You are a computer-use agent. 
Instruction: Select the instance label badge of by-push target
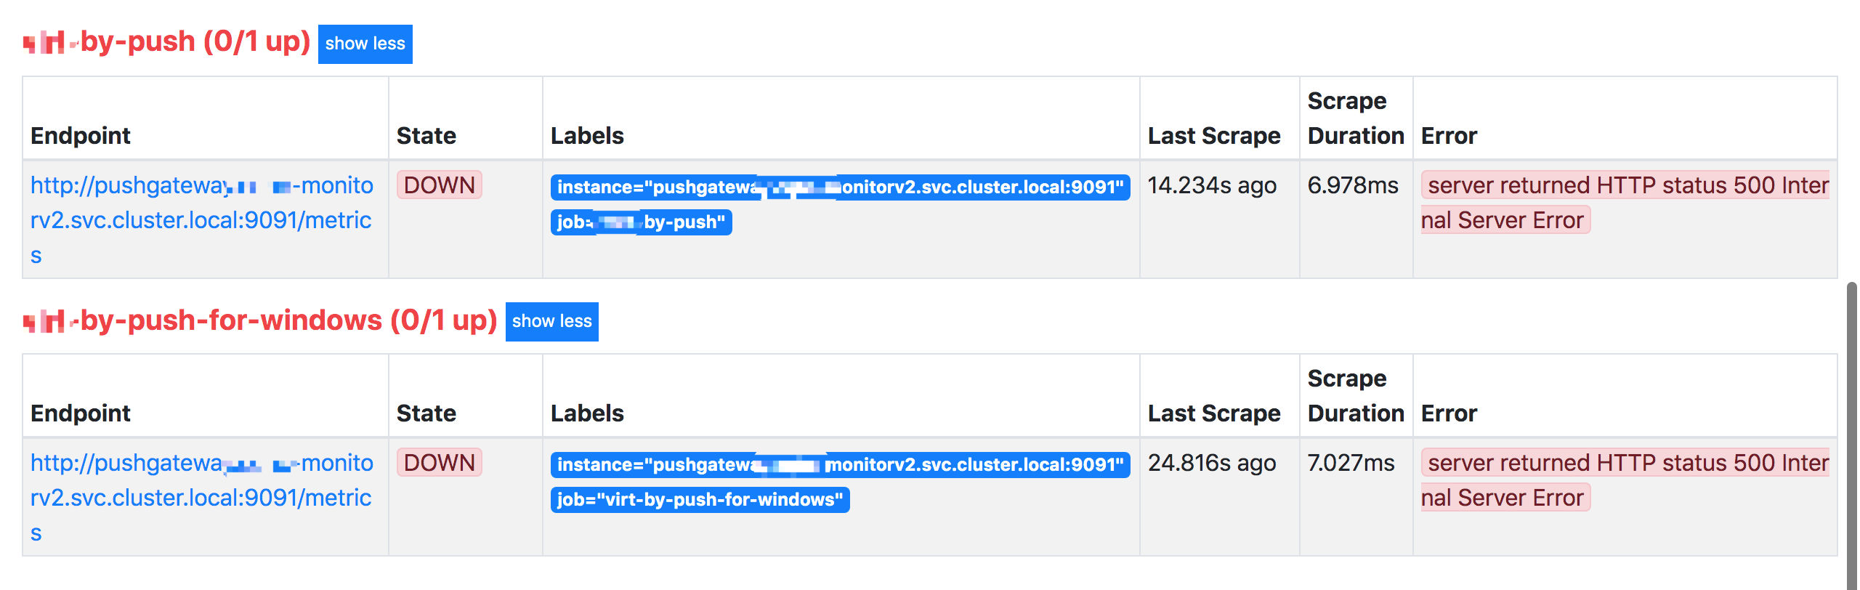840,187
